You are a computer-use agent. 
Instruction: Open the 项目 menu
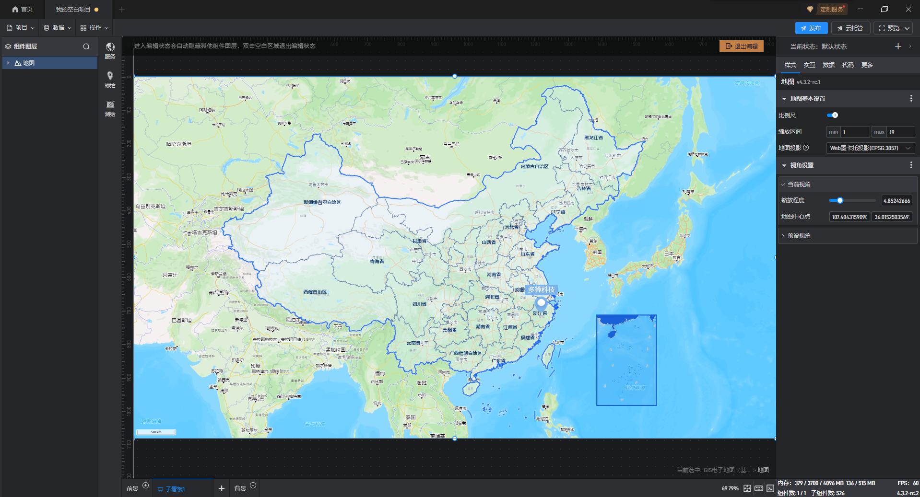point(21,28)
